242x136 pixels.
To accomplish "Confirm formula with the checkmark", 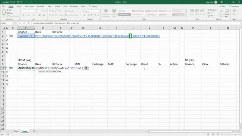I will pos(24,23).
